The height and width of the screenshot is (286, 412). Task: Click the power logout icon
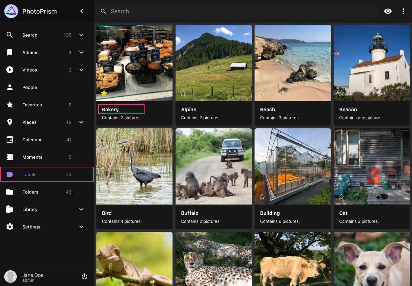(84, 277)
